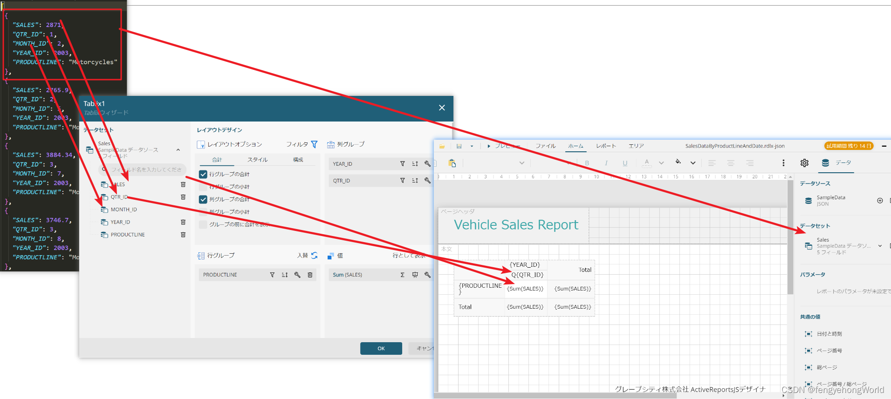This screenshot has width=891, height=399.
Task: Switch to the スタイル tab
Action: click(258, 160)
